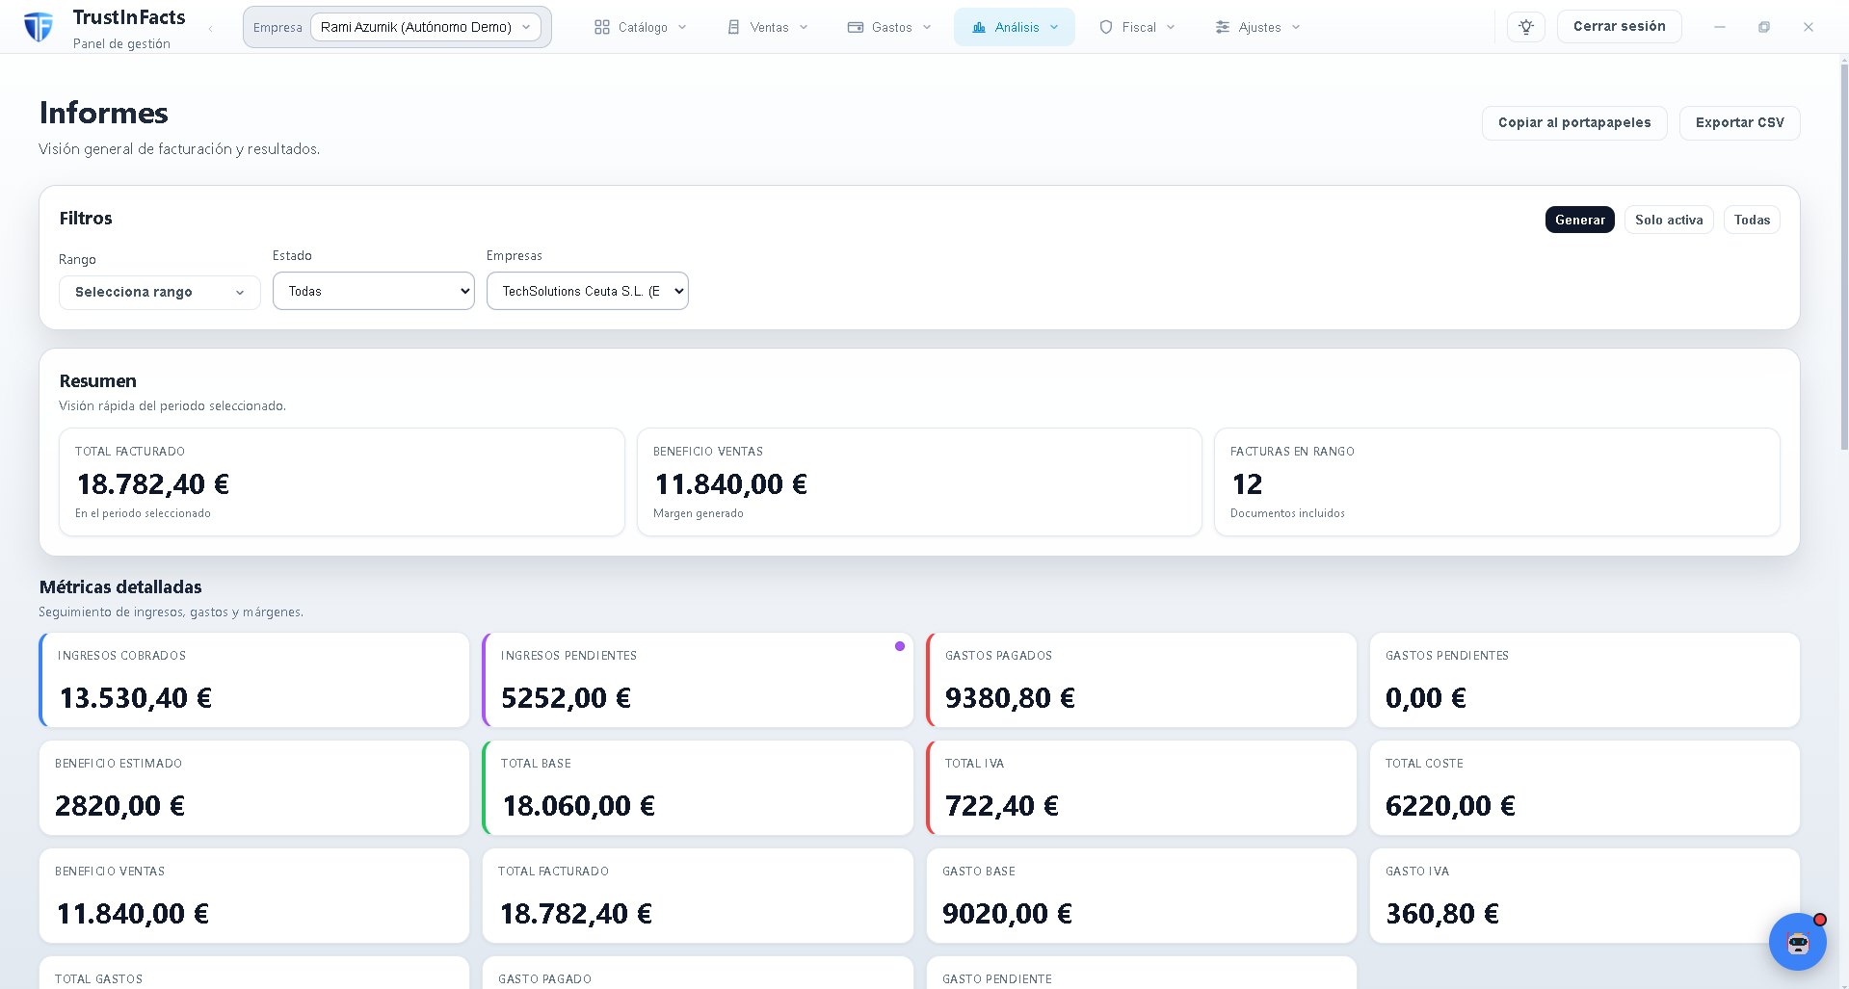Click 11.840,00 € under Métricas detalladas

coord(133,914)
